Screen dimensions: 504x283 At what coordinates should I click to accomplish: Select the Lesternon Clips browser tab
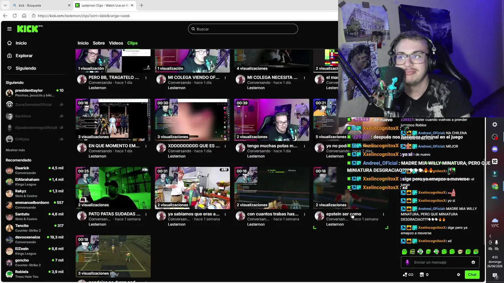[105, 6]
